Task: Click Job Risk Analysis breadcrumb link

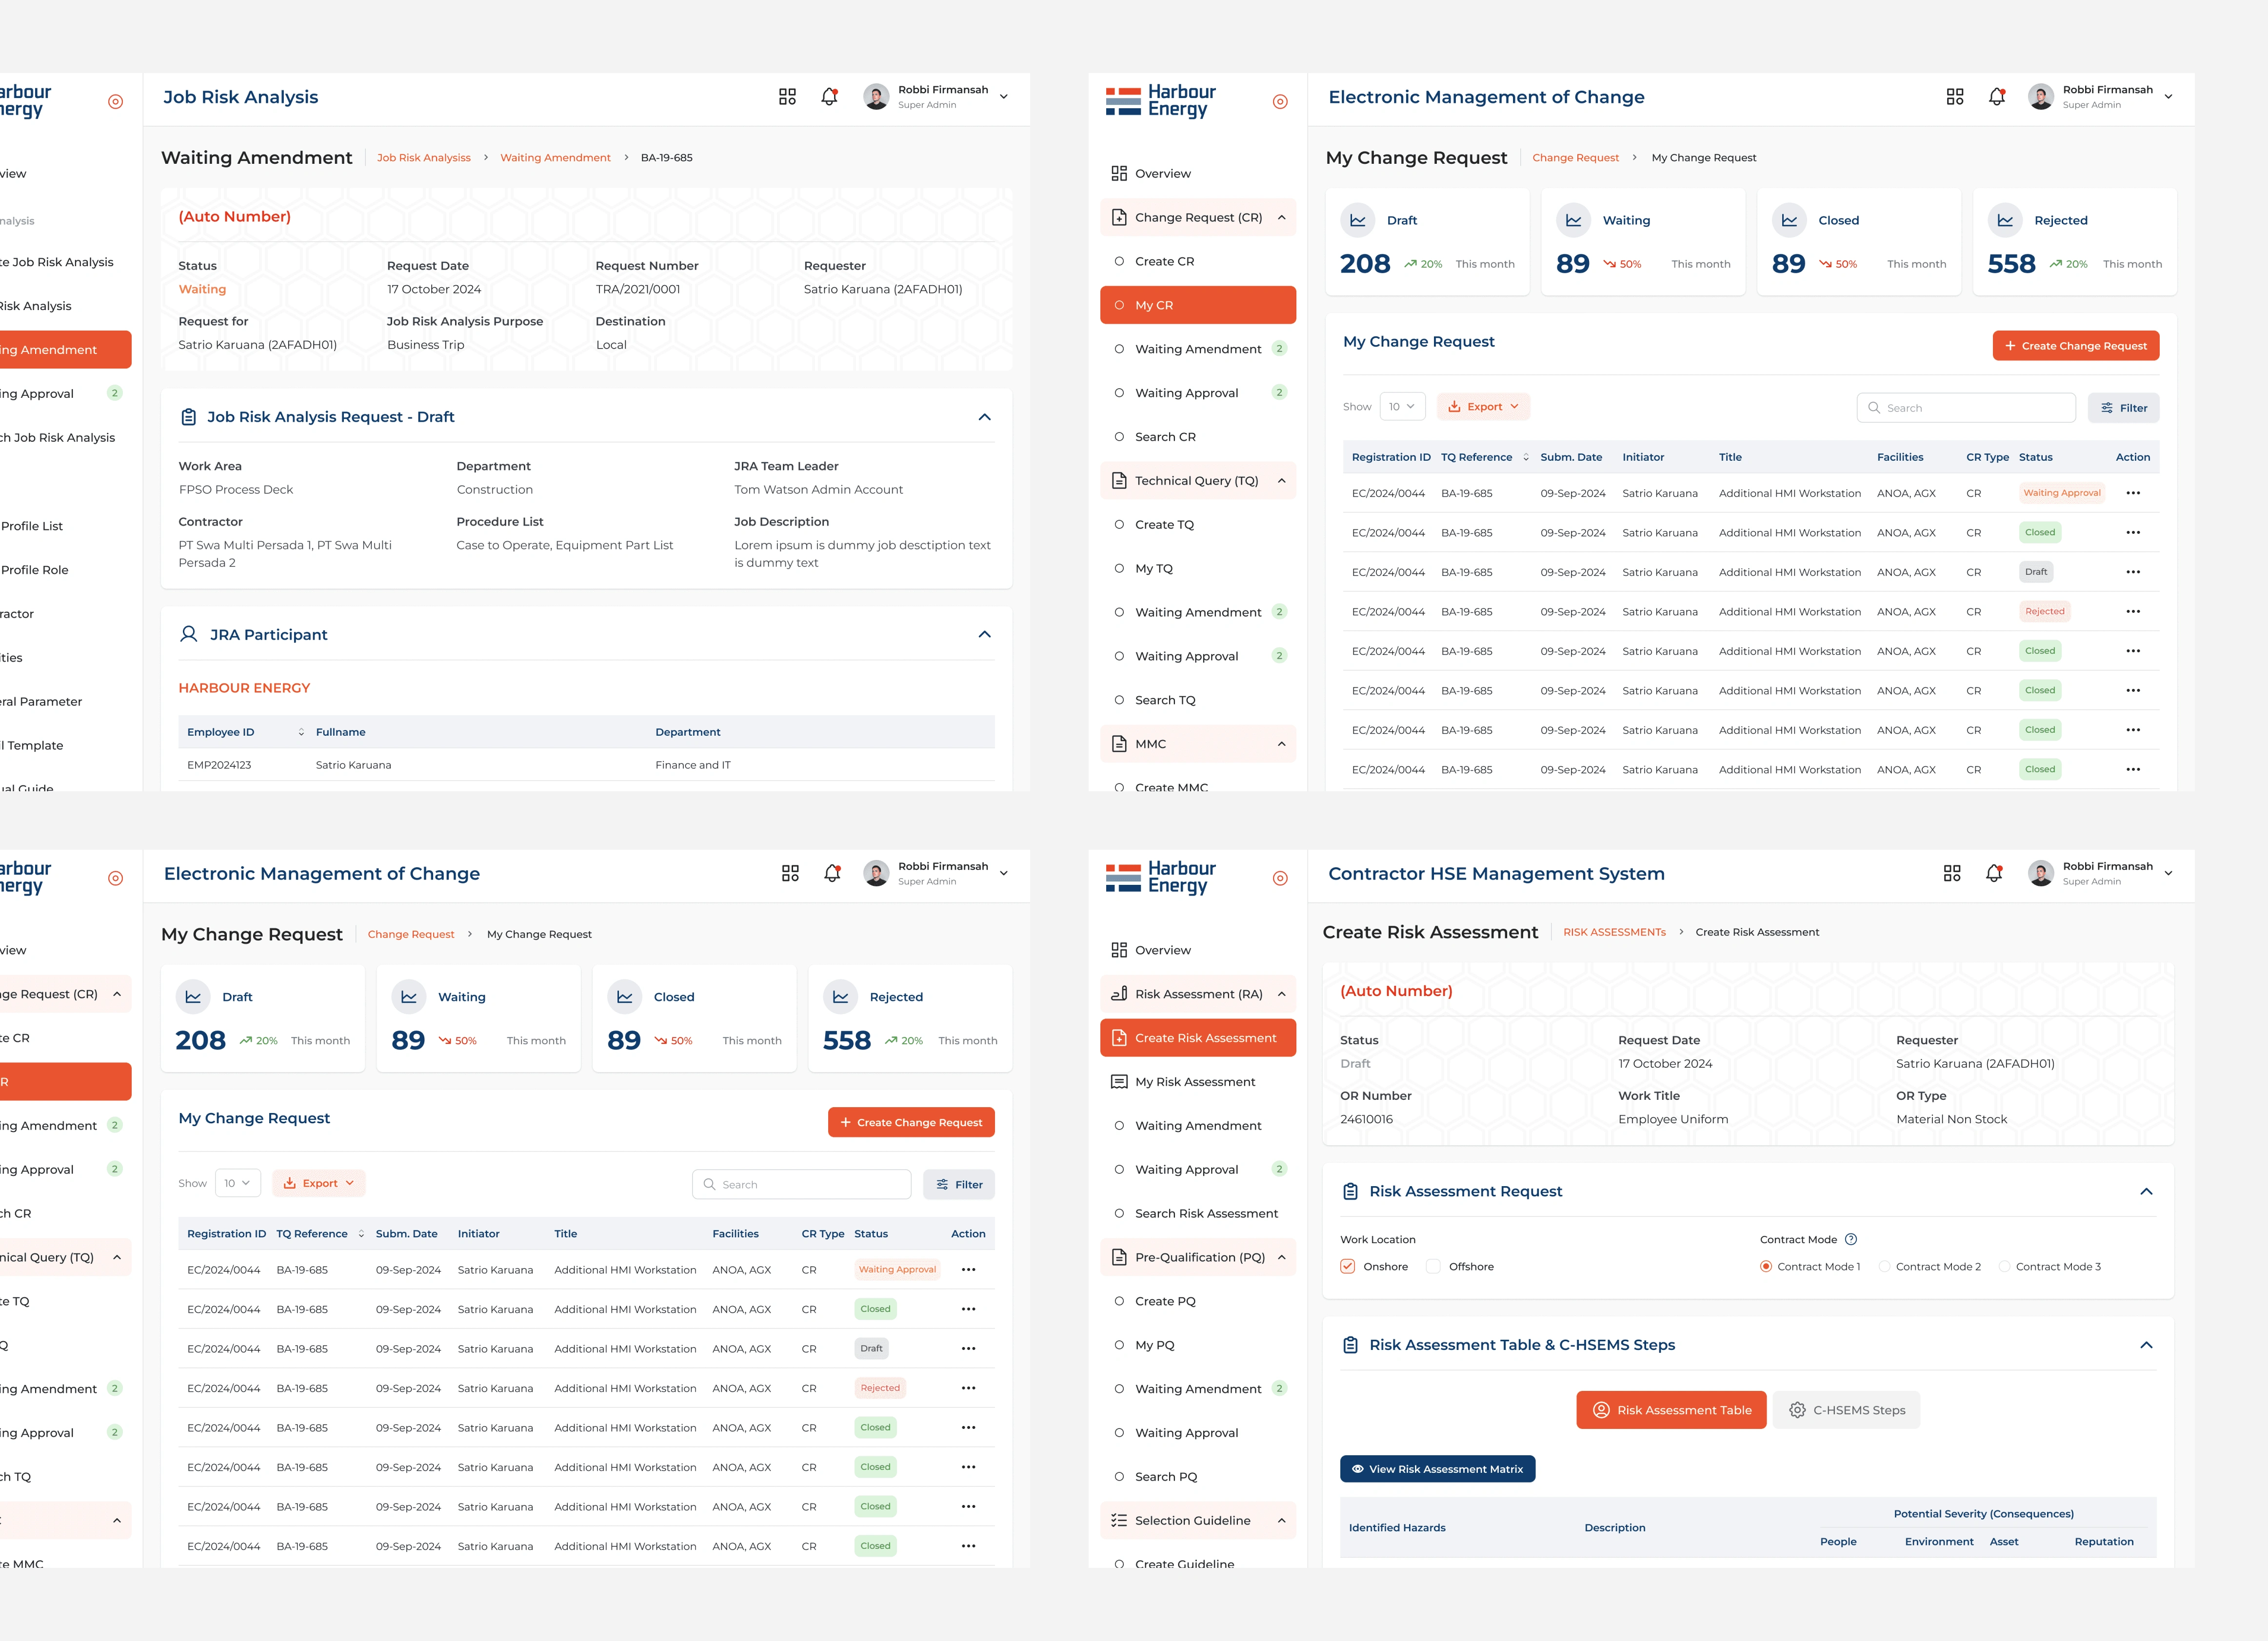Action: click(x=423, y=158)
